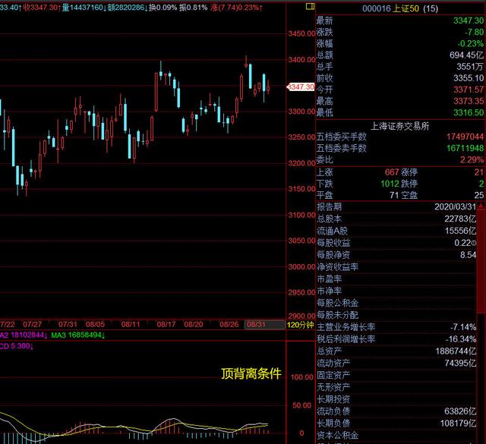Click the 五档委买手数 value 17497044
This screenshot has height=444, width=486.
[x=465, y=137]
